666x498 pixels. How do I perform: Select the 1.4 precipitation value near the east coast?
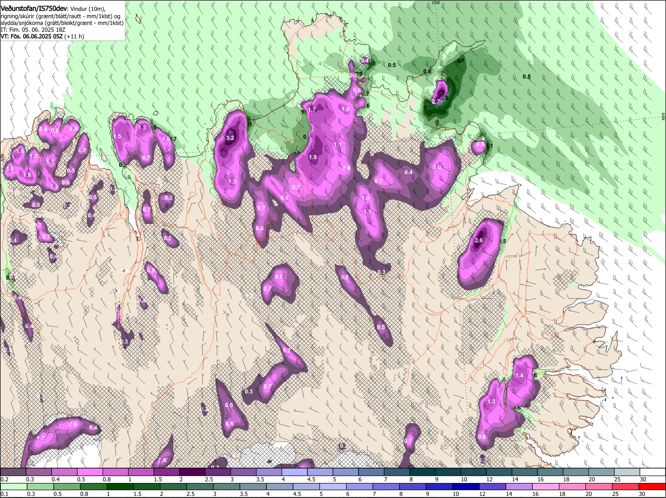tap(519, 375)
